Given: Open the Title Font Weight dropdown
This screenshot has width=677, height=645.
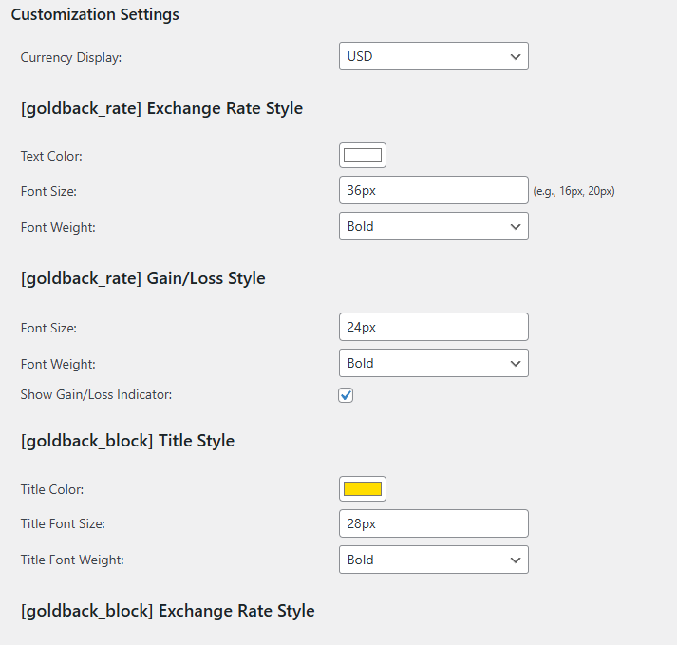Looking at the screenshot, I should click(x=433, y=560).
